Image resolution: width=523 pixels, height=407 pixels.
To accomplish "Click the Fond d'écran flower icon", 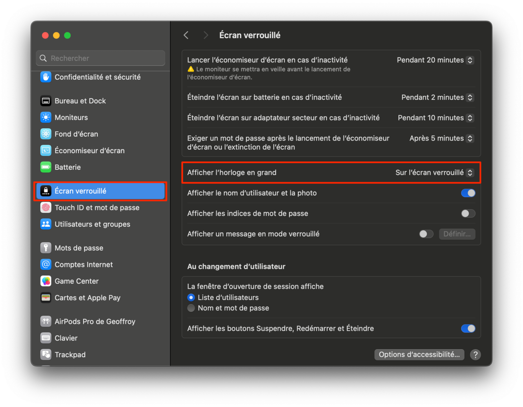I will [x=46, y=134].
